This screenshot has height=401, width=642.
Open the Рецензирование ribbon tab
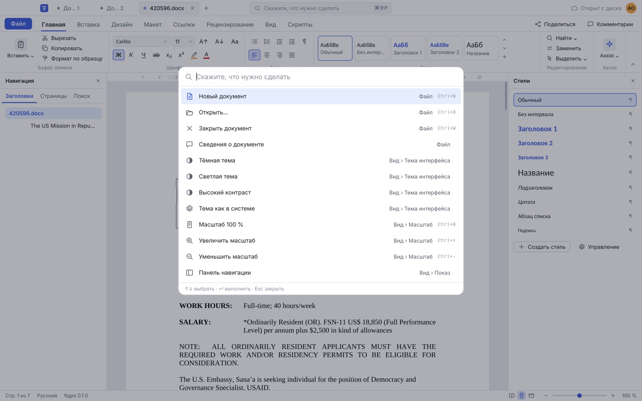pyautogui.click(x=230, y=25)
